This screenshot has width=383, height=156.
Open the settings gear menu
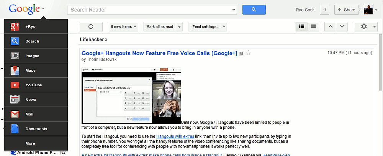pyautogui.click(x=366, y=27)
